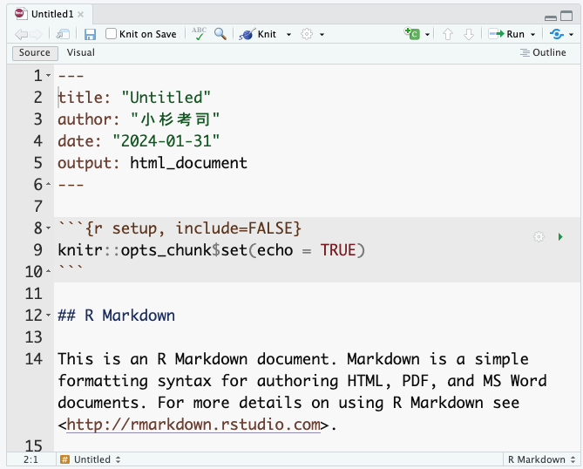The image size is (583, 469).
Task: Collapse fold marker at line 6
Action: coord(48,184)
